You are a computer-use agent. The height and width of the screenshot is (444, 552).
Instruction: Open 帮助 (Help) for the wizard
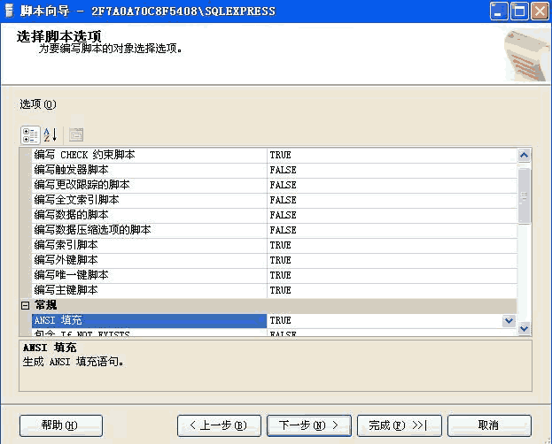(60, 425)
